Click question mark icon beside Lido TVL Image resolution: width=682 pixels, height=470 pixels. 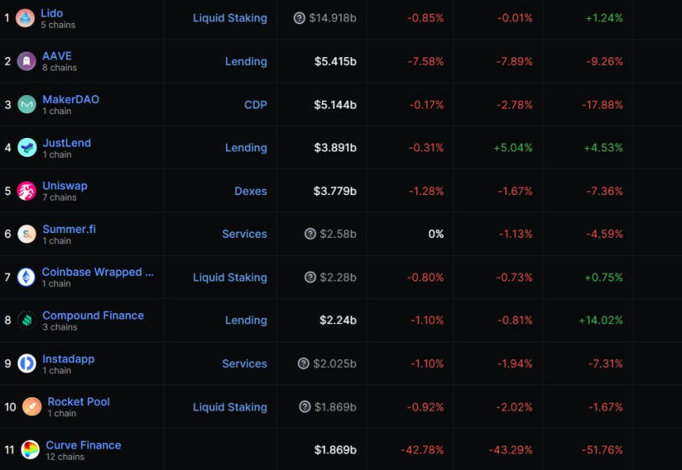coord(299,18)
